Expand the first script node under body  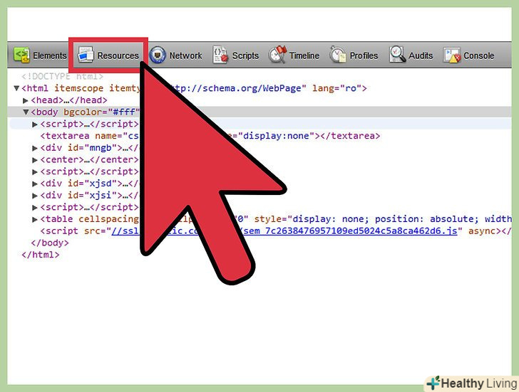tap(35, 125)
